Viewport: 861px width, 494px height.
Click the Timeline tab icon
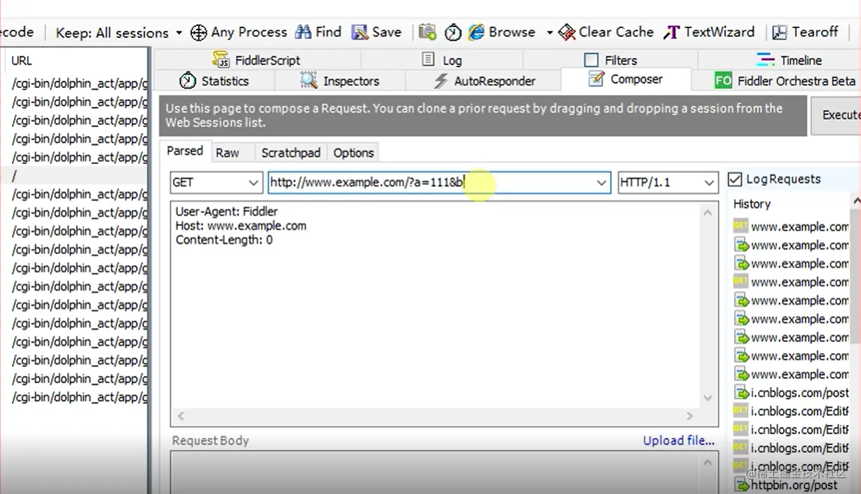[x=765, y=60]
